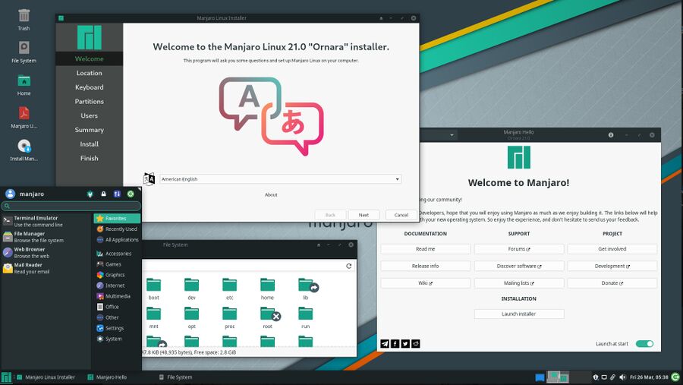Select the Games category
The image size is (683, 385).
tap(117, 264)
